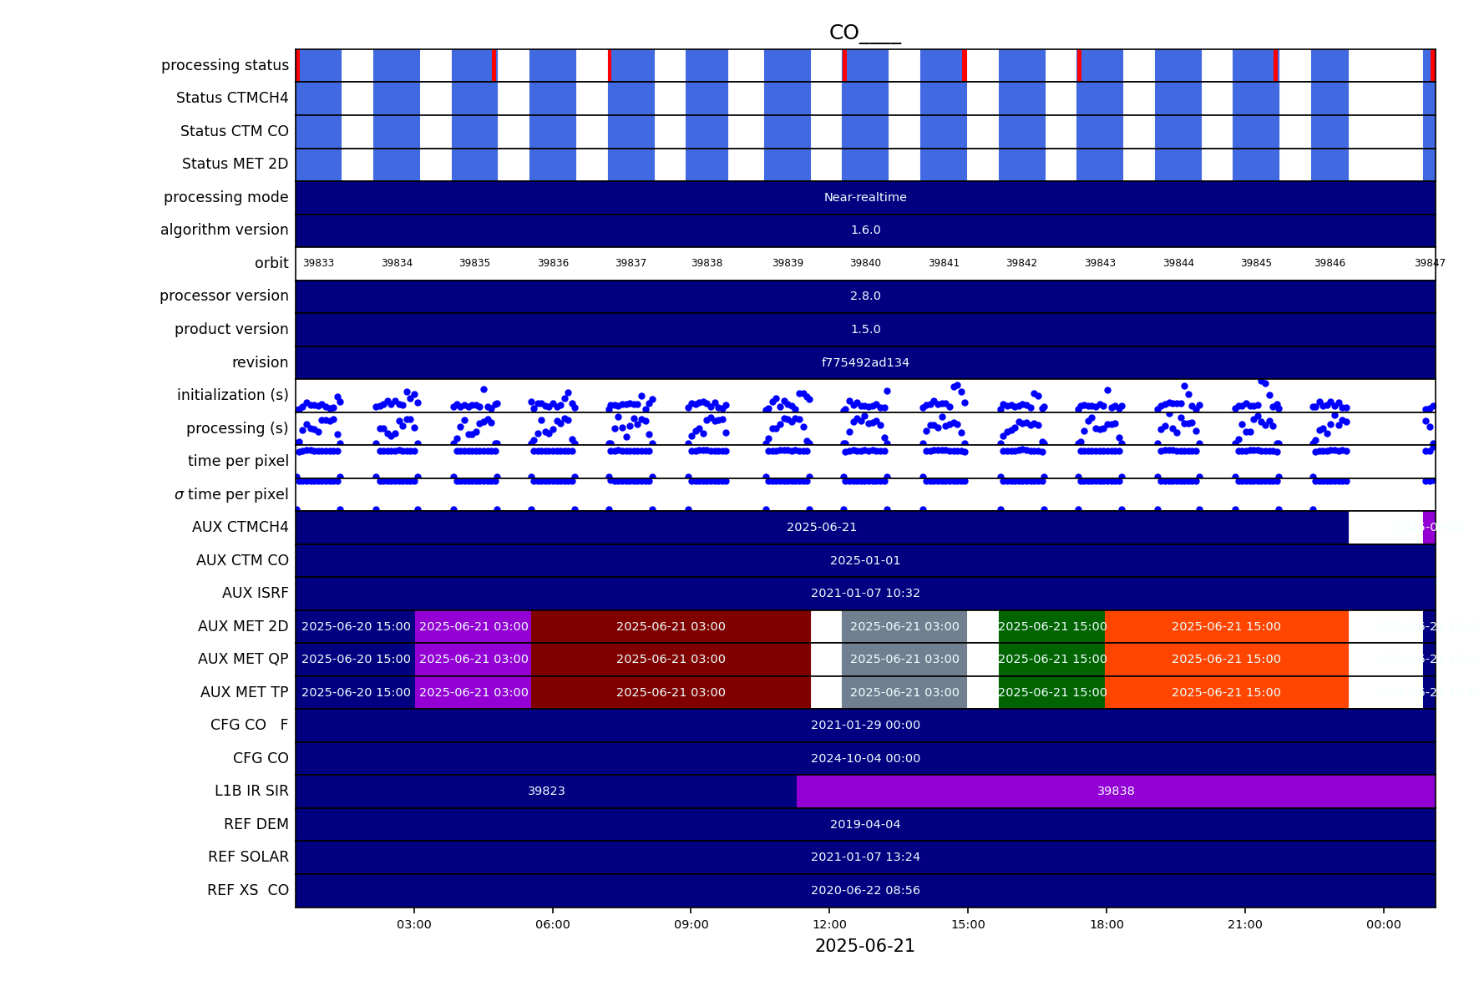The height and width of the screenshot is (986, 1479).
Task: Click the 03:00 time axis tick label
Action: coord(414,924)
